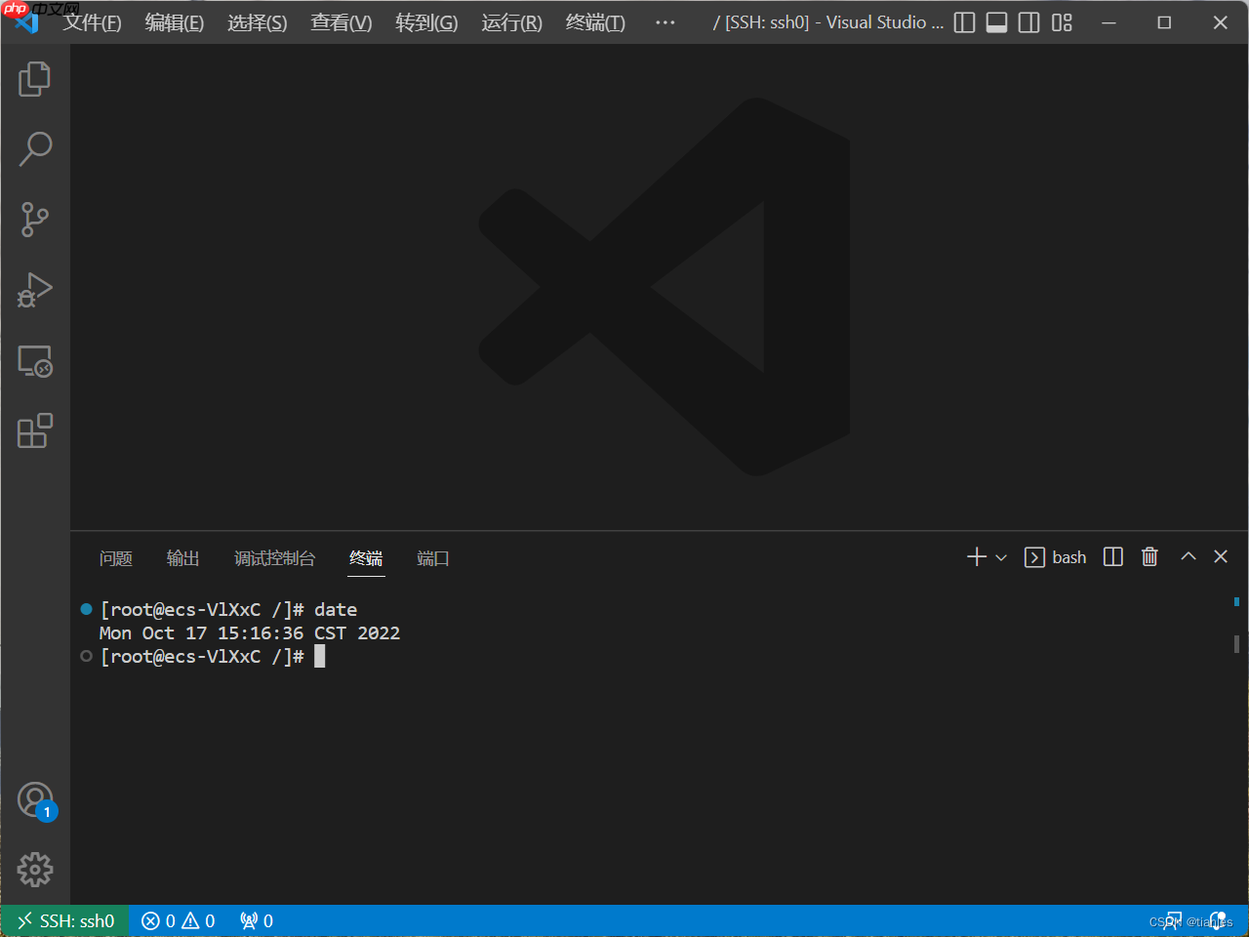
Task: Split the terminal pane
Action: point(1112,556)
